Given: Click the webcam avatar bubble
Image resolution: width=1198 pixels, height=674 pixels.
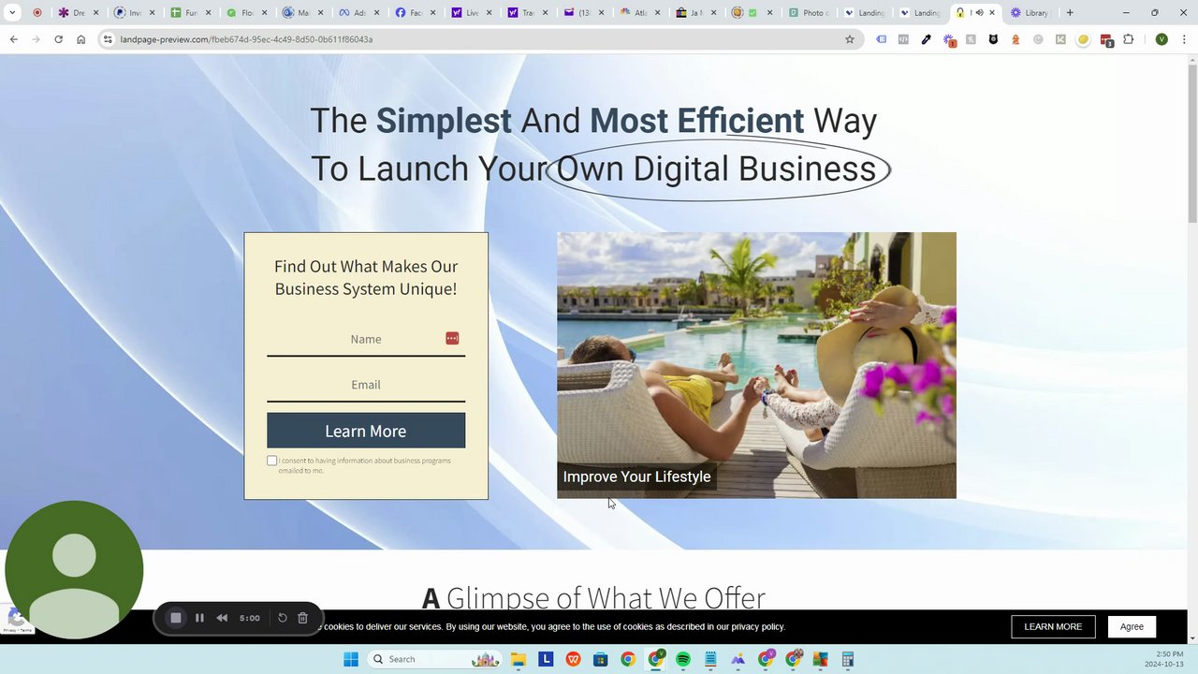Looking at the screenshot, I should tap(74, 569).
